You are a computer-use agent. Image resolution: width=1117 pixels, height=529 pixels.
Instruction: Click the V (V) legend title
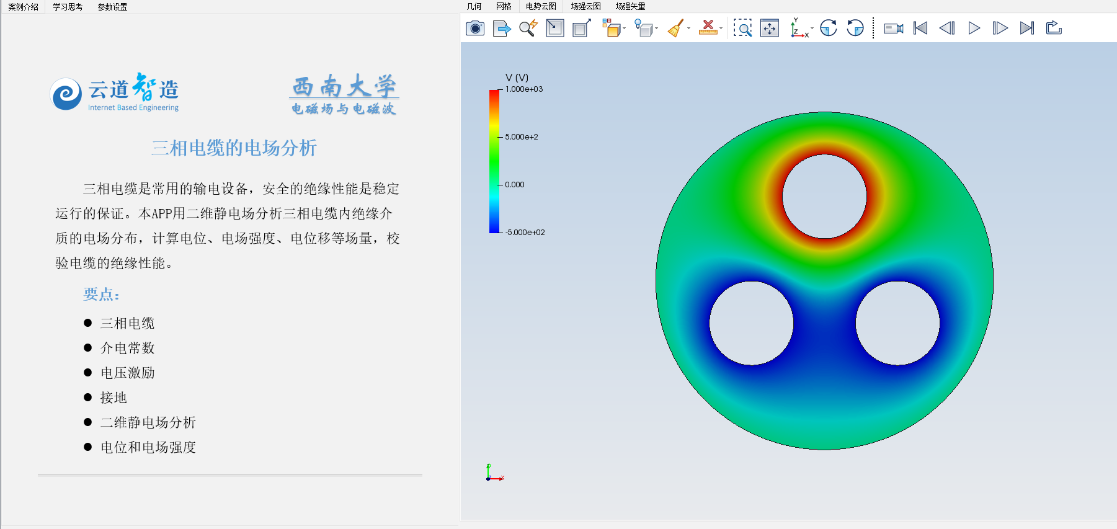point(517,78)
